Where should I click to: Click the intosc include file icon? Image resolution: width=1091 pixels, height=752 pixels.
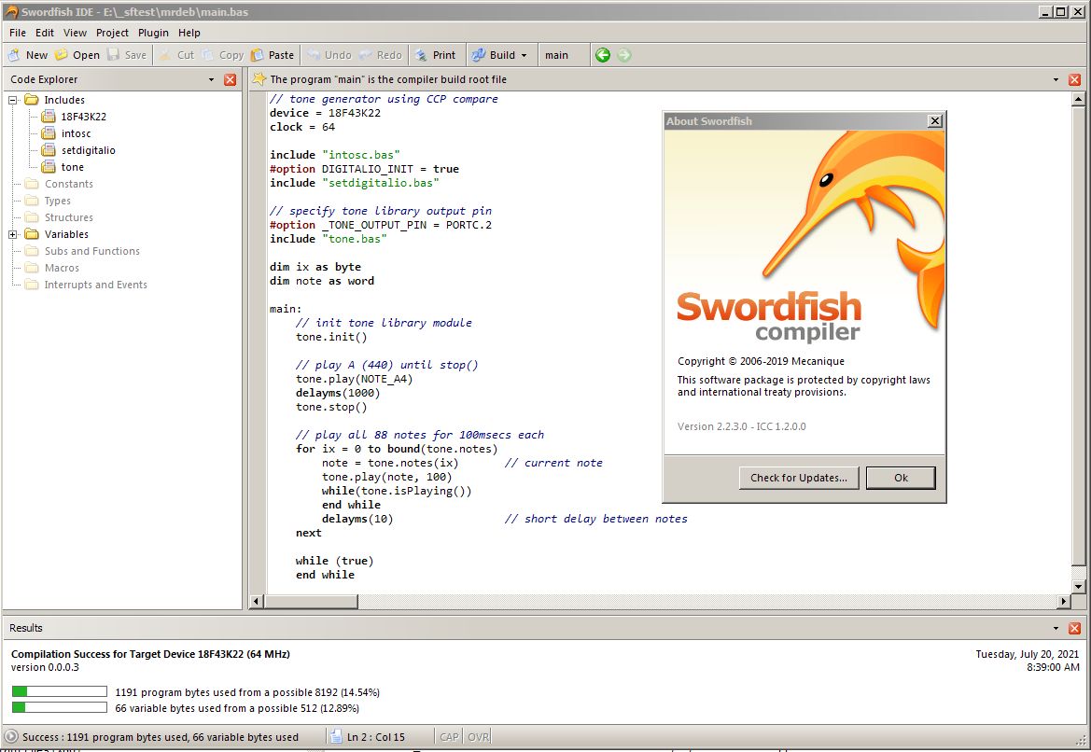point(48,132)
